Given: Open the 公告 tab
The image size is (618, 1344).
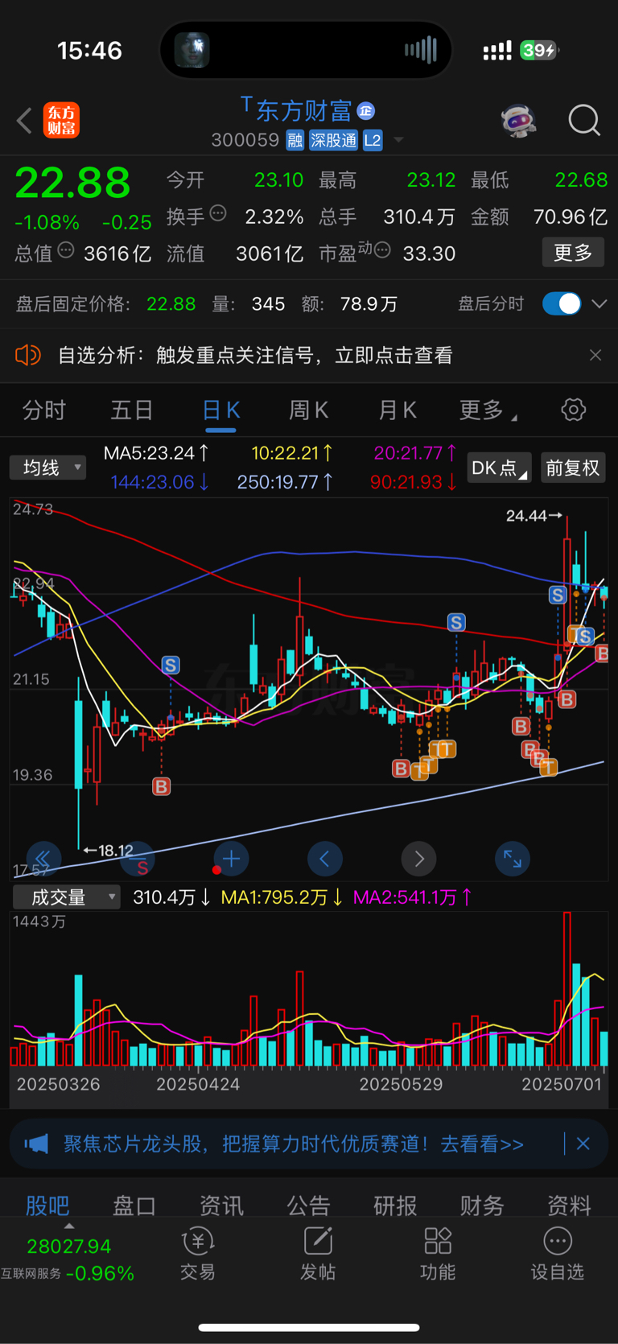Looking at the screenshot, I should click(308, 1205).
